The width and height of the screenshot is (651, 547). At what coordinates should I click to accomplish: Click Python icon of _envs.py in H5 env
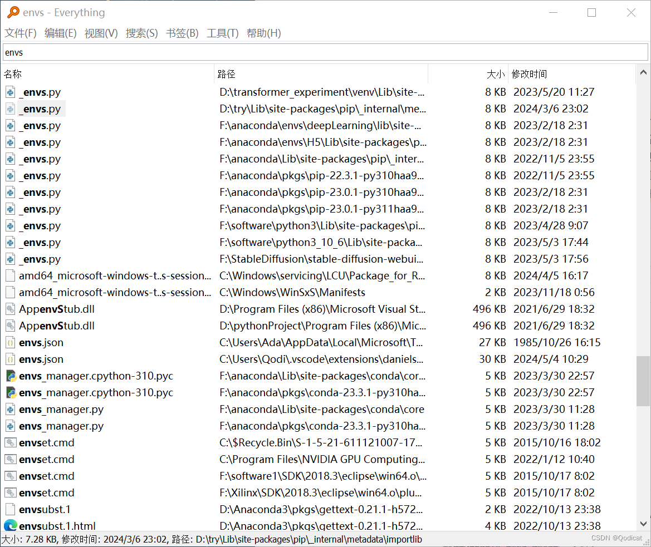[11, 142]
